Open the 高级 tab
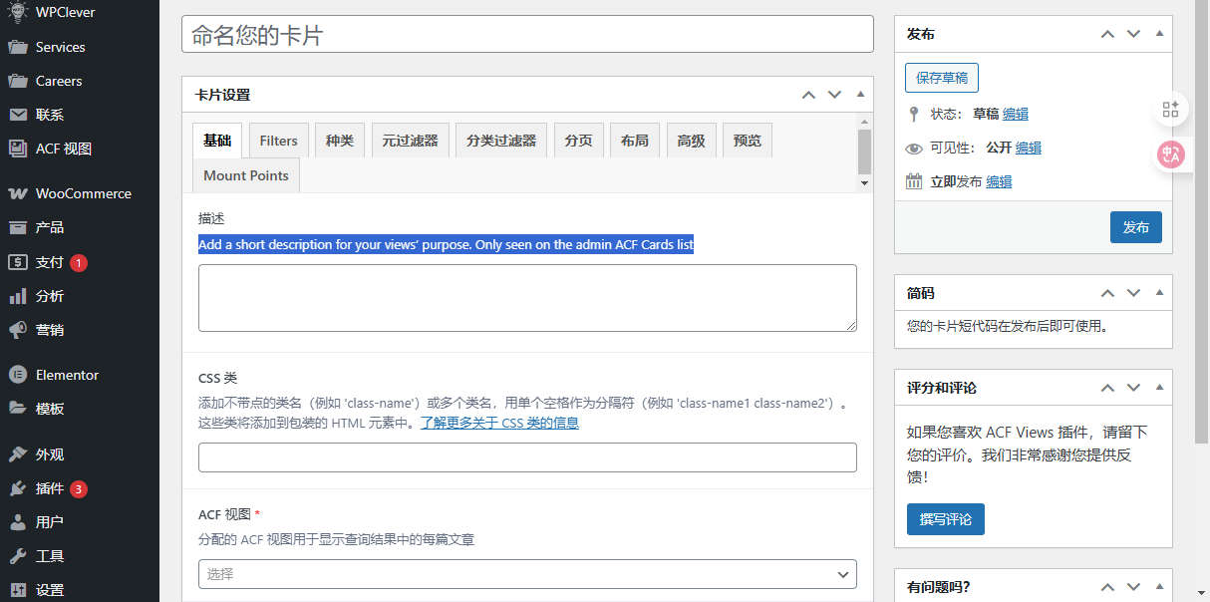 (691, 141)
